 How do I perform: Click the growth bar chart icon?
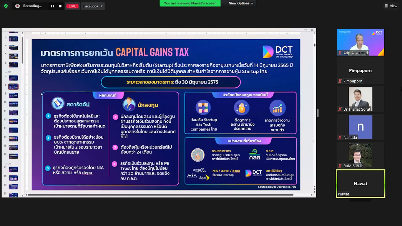click(277, 108)
